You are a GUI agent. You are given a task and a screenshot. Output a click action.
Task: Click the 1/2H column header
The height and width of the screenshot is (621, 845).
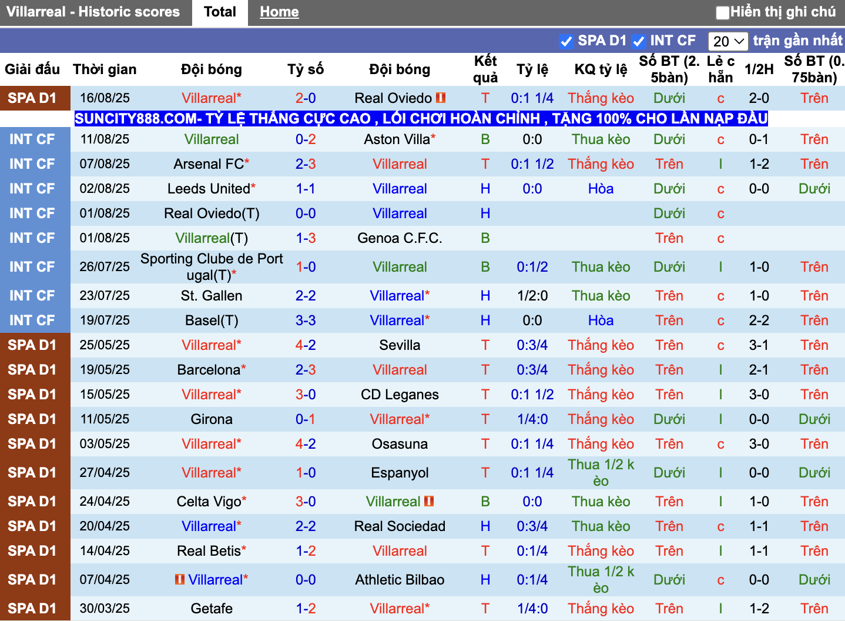pos(759,69)
